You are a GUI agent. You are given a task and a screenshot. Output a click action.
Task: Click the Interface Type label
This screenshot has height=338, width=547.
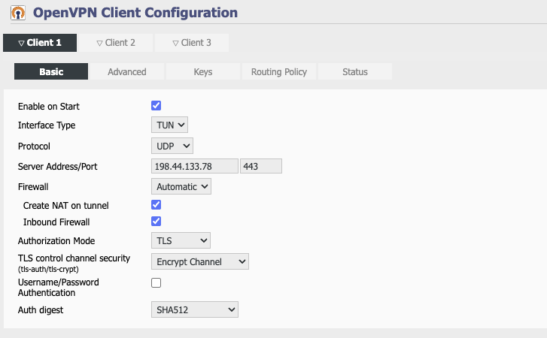47,125
